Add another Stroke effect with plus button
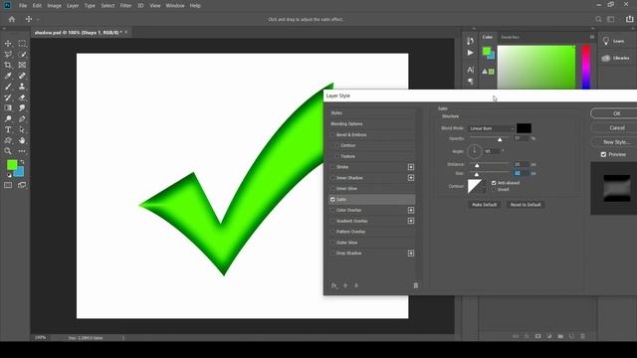 click(x=411, y=167)
